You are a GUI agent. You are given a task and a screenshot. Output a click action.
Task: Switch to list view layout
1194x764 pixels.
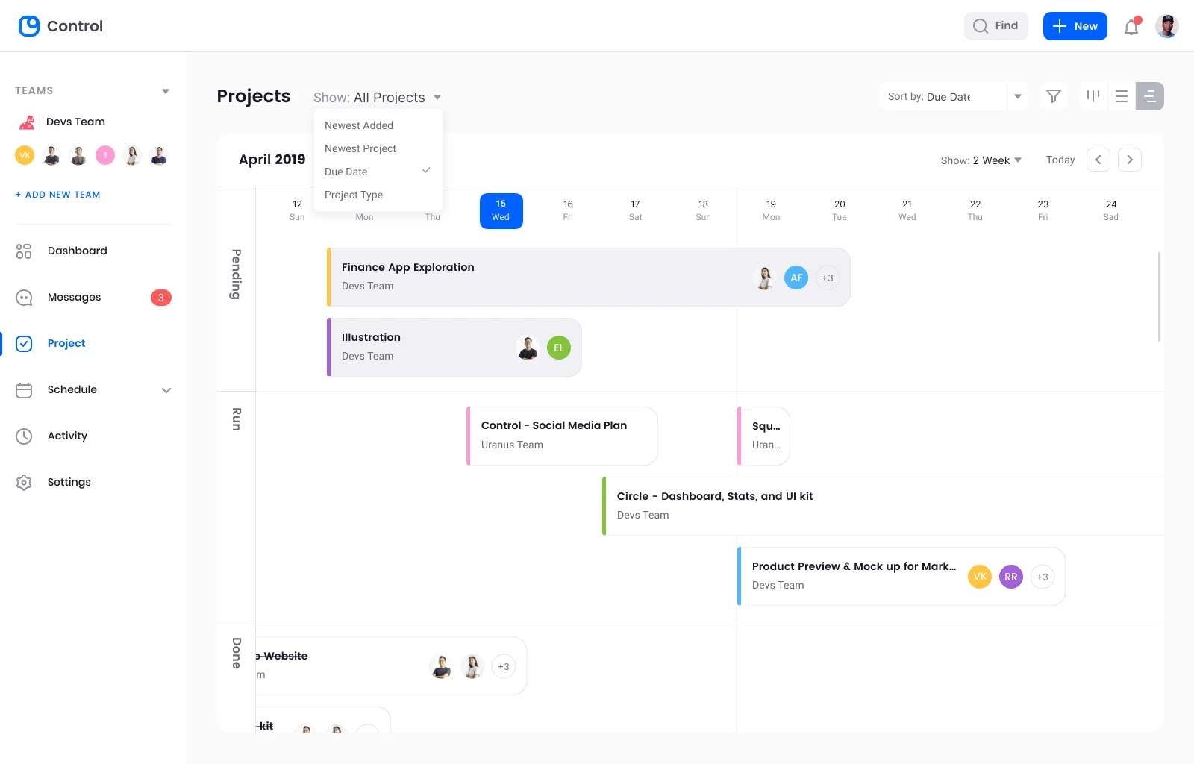click(x=1121, y=96)
